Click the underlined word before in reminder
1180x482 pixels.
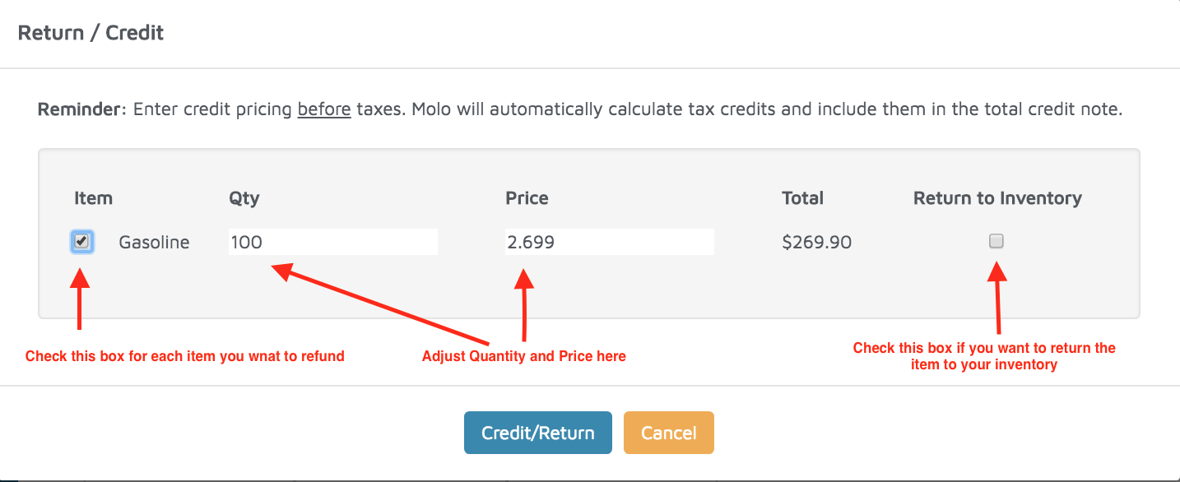323,108
